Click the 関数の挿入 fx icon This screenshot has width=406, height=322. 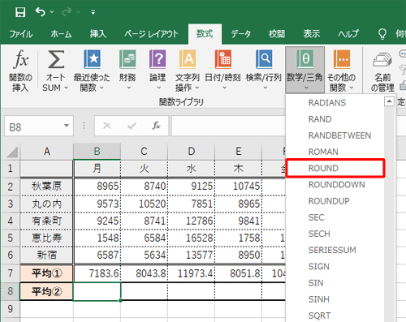click(x=20, y=59)
